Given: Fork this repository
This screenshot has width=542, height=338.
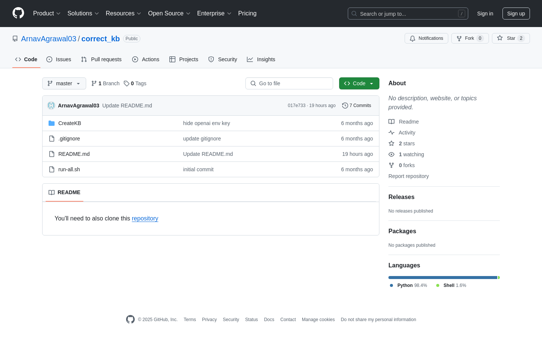Looking at the screenshot, I should pos(470,38).
